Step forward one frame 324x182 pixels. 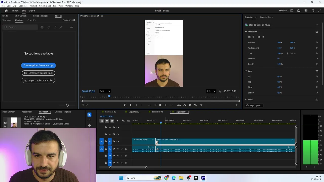166,105
